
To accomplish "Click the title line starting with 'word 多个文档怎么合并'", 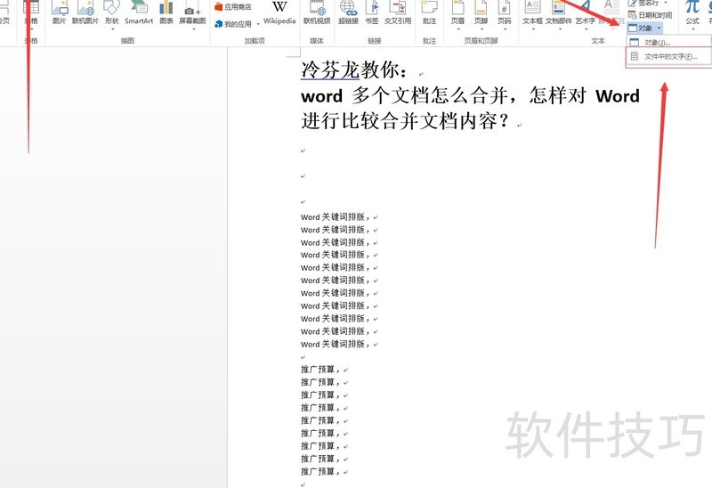I will [470, 96].
